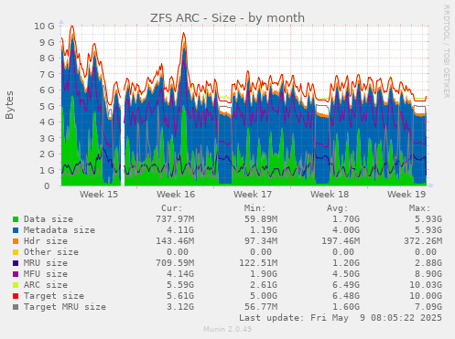Click Hdr size maximum value 372.26M

(x=423, y=241)
